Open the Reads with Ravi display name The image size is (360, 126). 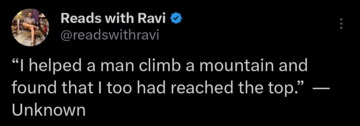(x=113, y=19)
